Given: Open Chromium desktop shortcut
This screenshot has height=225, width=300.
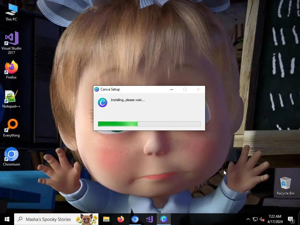Looking at the screenshot, I should [x=11, y=157].
